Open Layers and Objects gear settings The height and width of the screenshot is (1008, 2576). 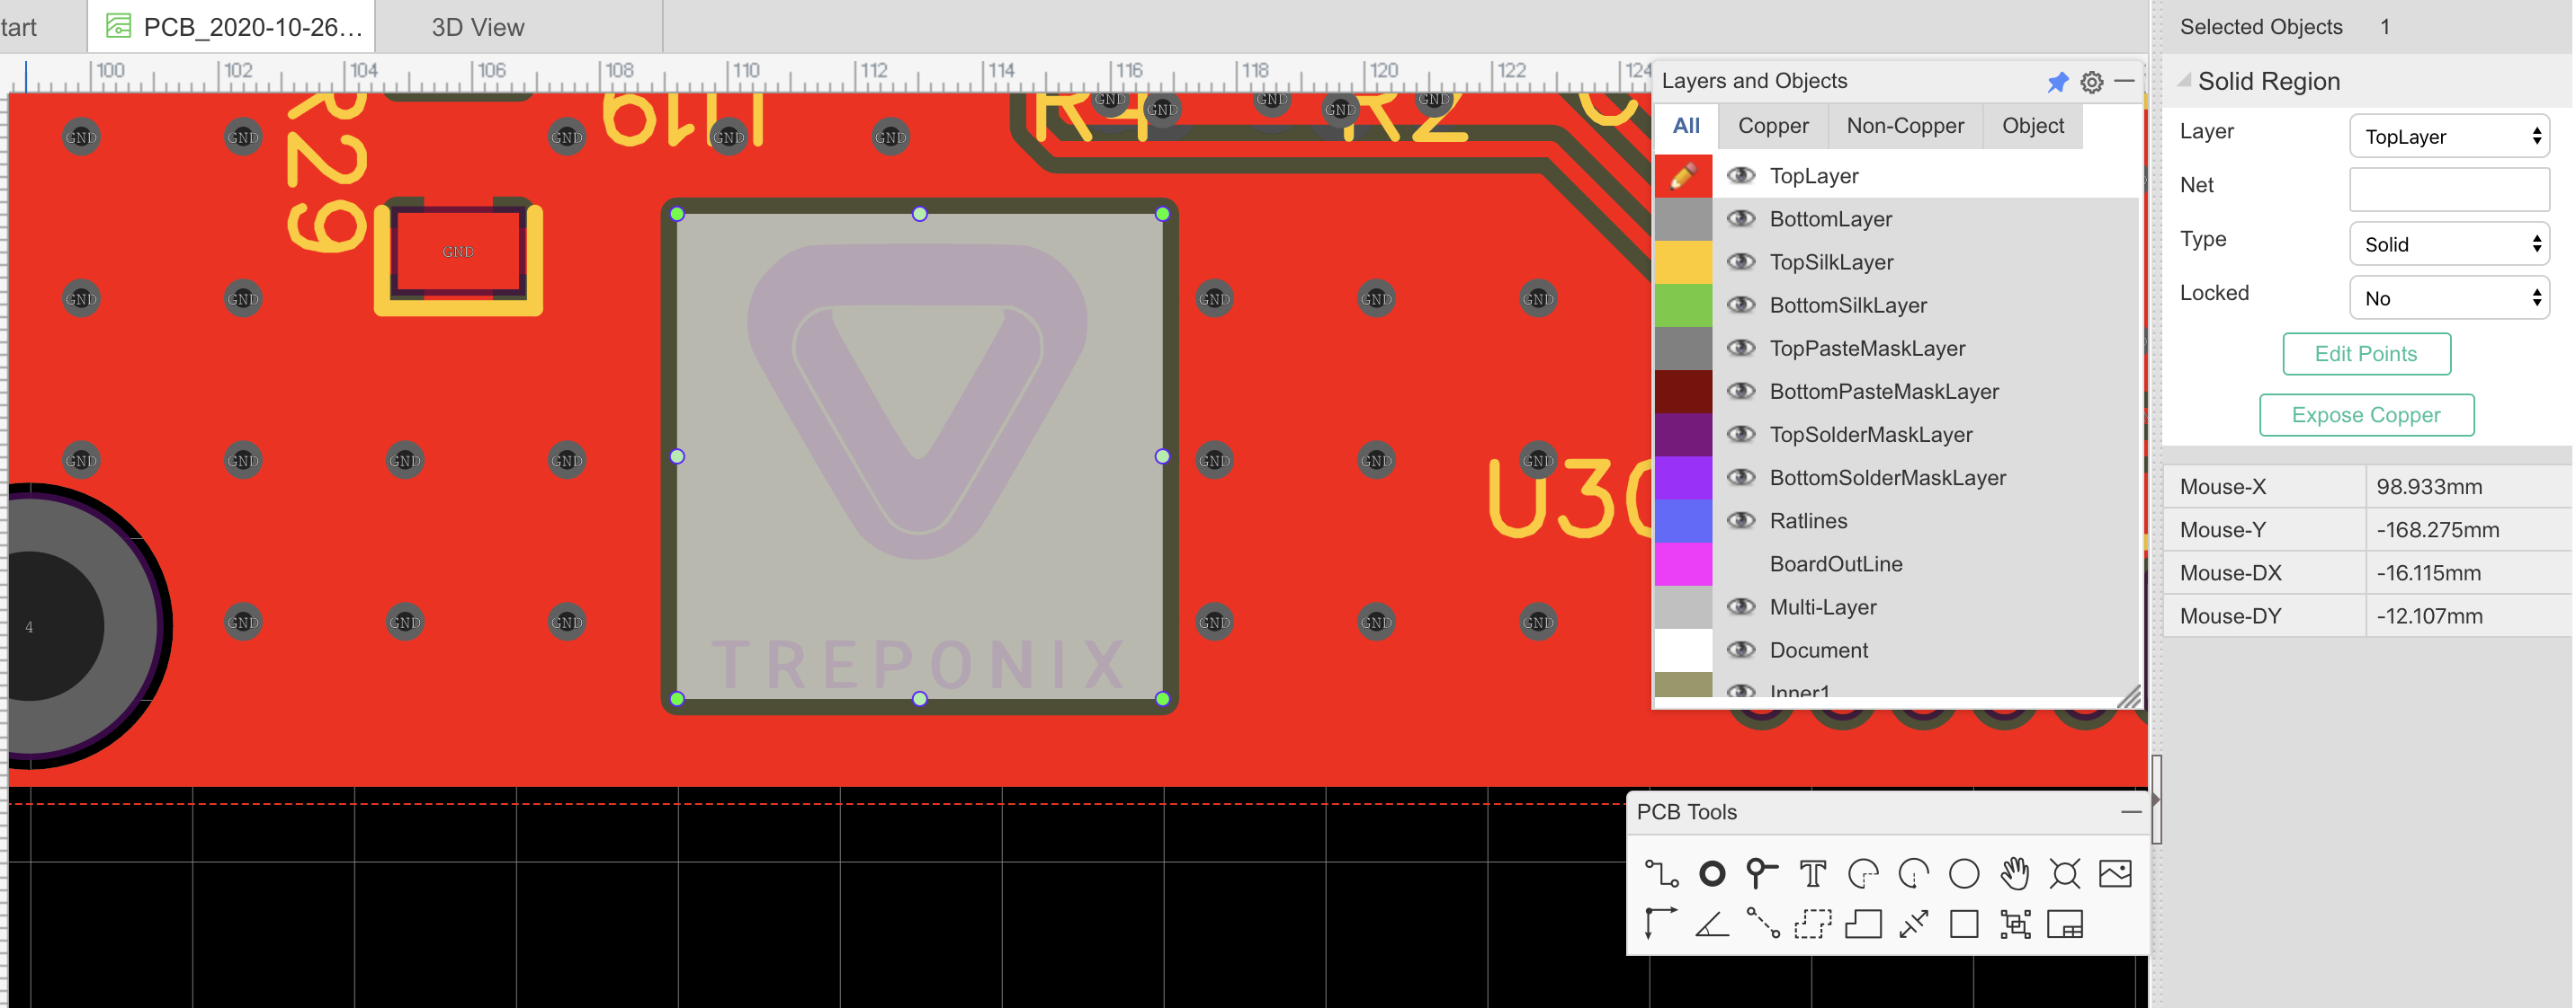(2091, 82)
